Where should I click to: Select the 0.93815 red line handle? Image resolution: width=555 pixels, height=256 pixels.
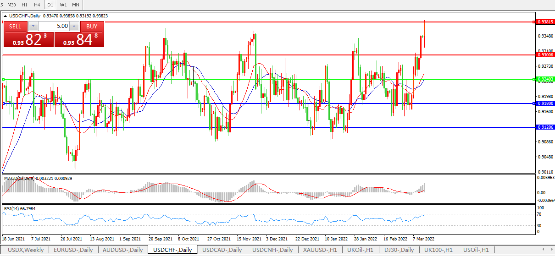[533, 22]
